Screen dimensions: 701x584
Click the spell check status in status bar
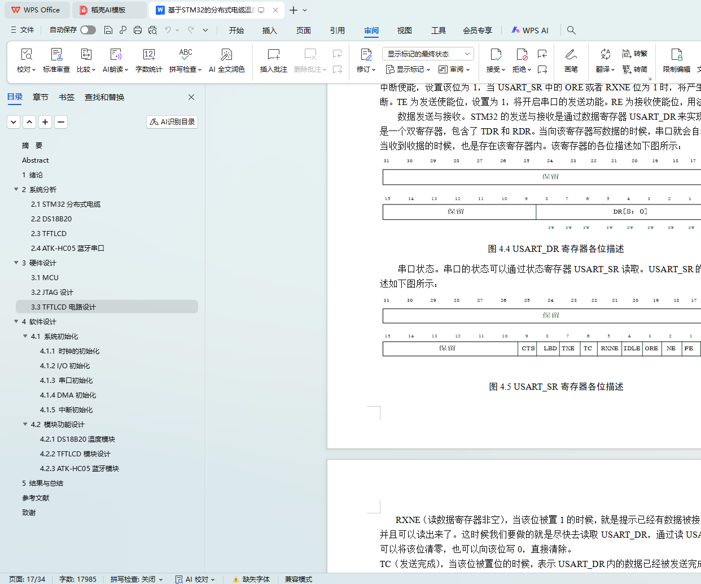136,579
